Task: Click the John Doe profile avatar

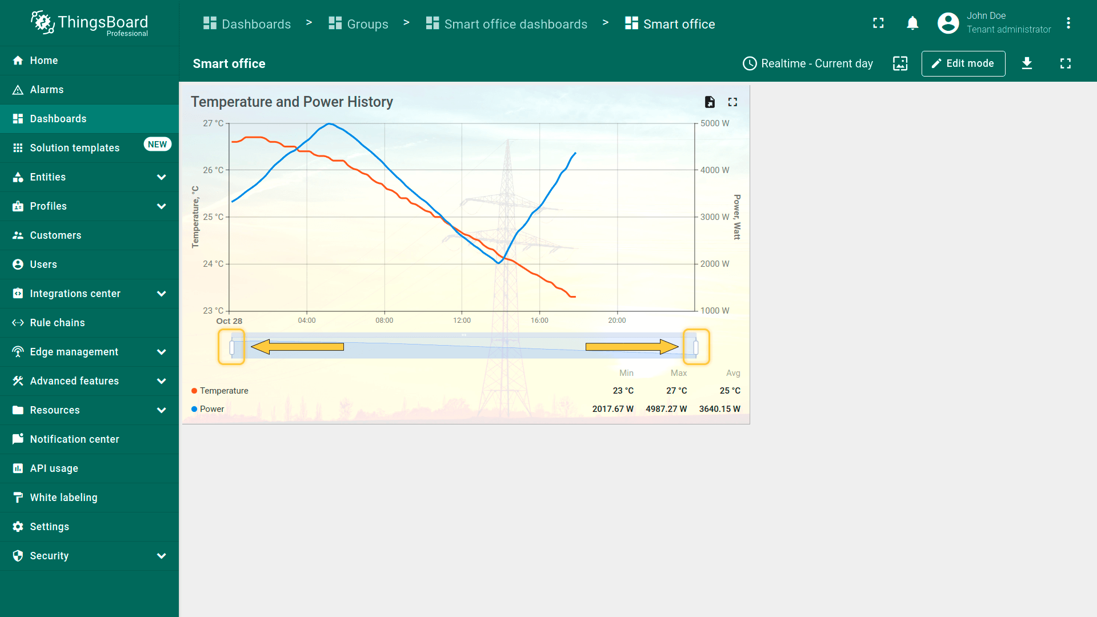Action: [x=948, y=23]
